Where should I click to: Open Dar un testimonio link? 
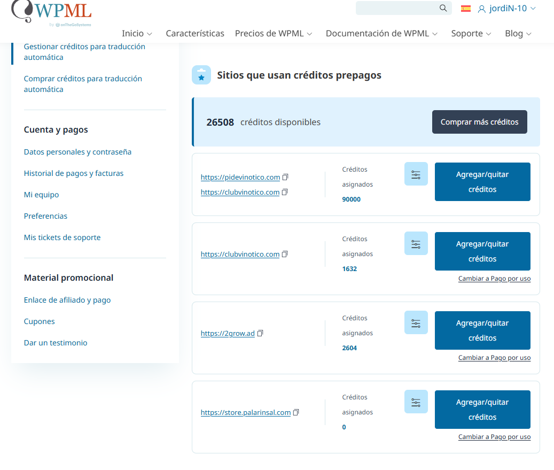tap(56, 343)
